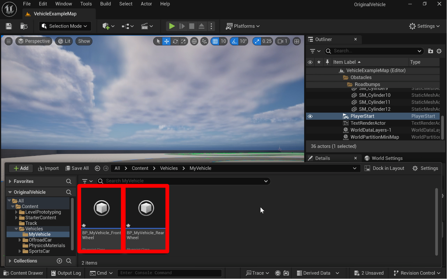The width and height of the screenshot is (447, 279).
Task: Open the File menu
Action: (27, 4)
